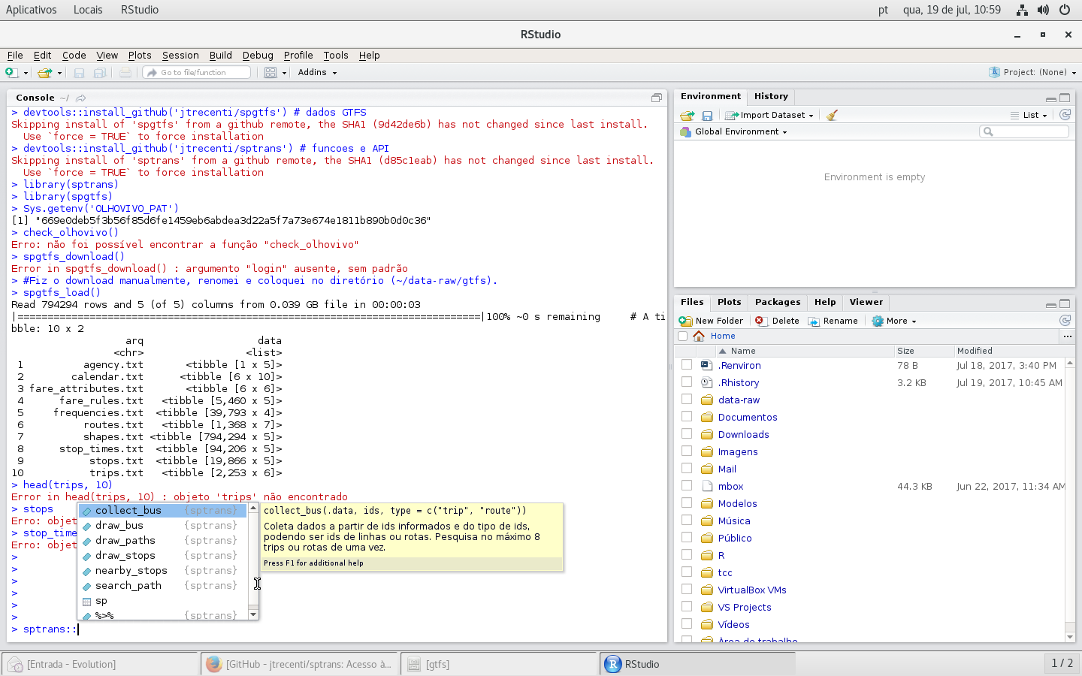Switch to the Viewer tab
The image size is (1082, 676).
pos(866,302)
